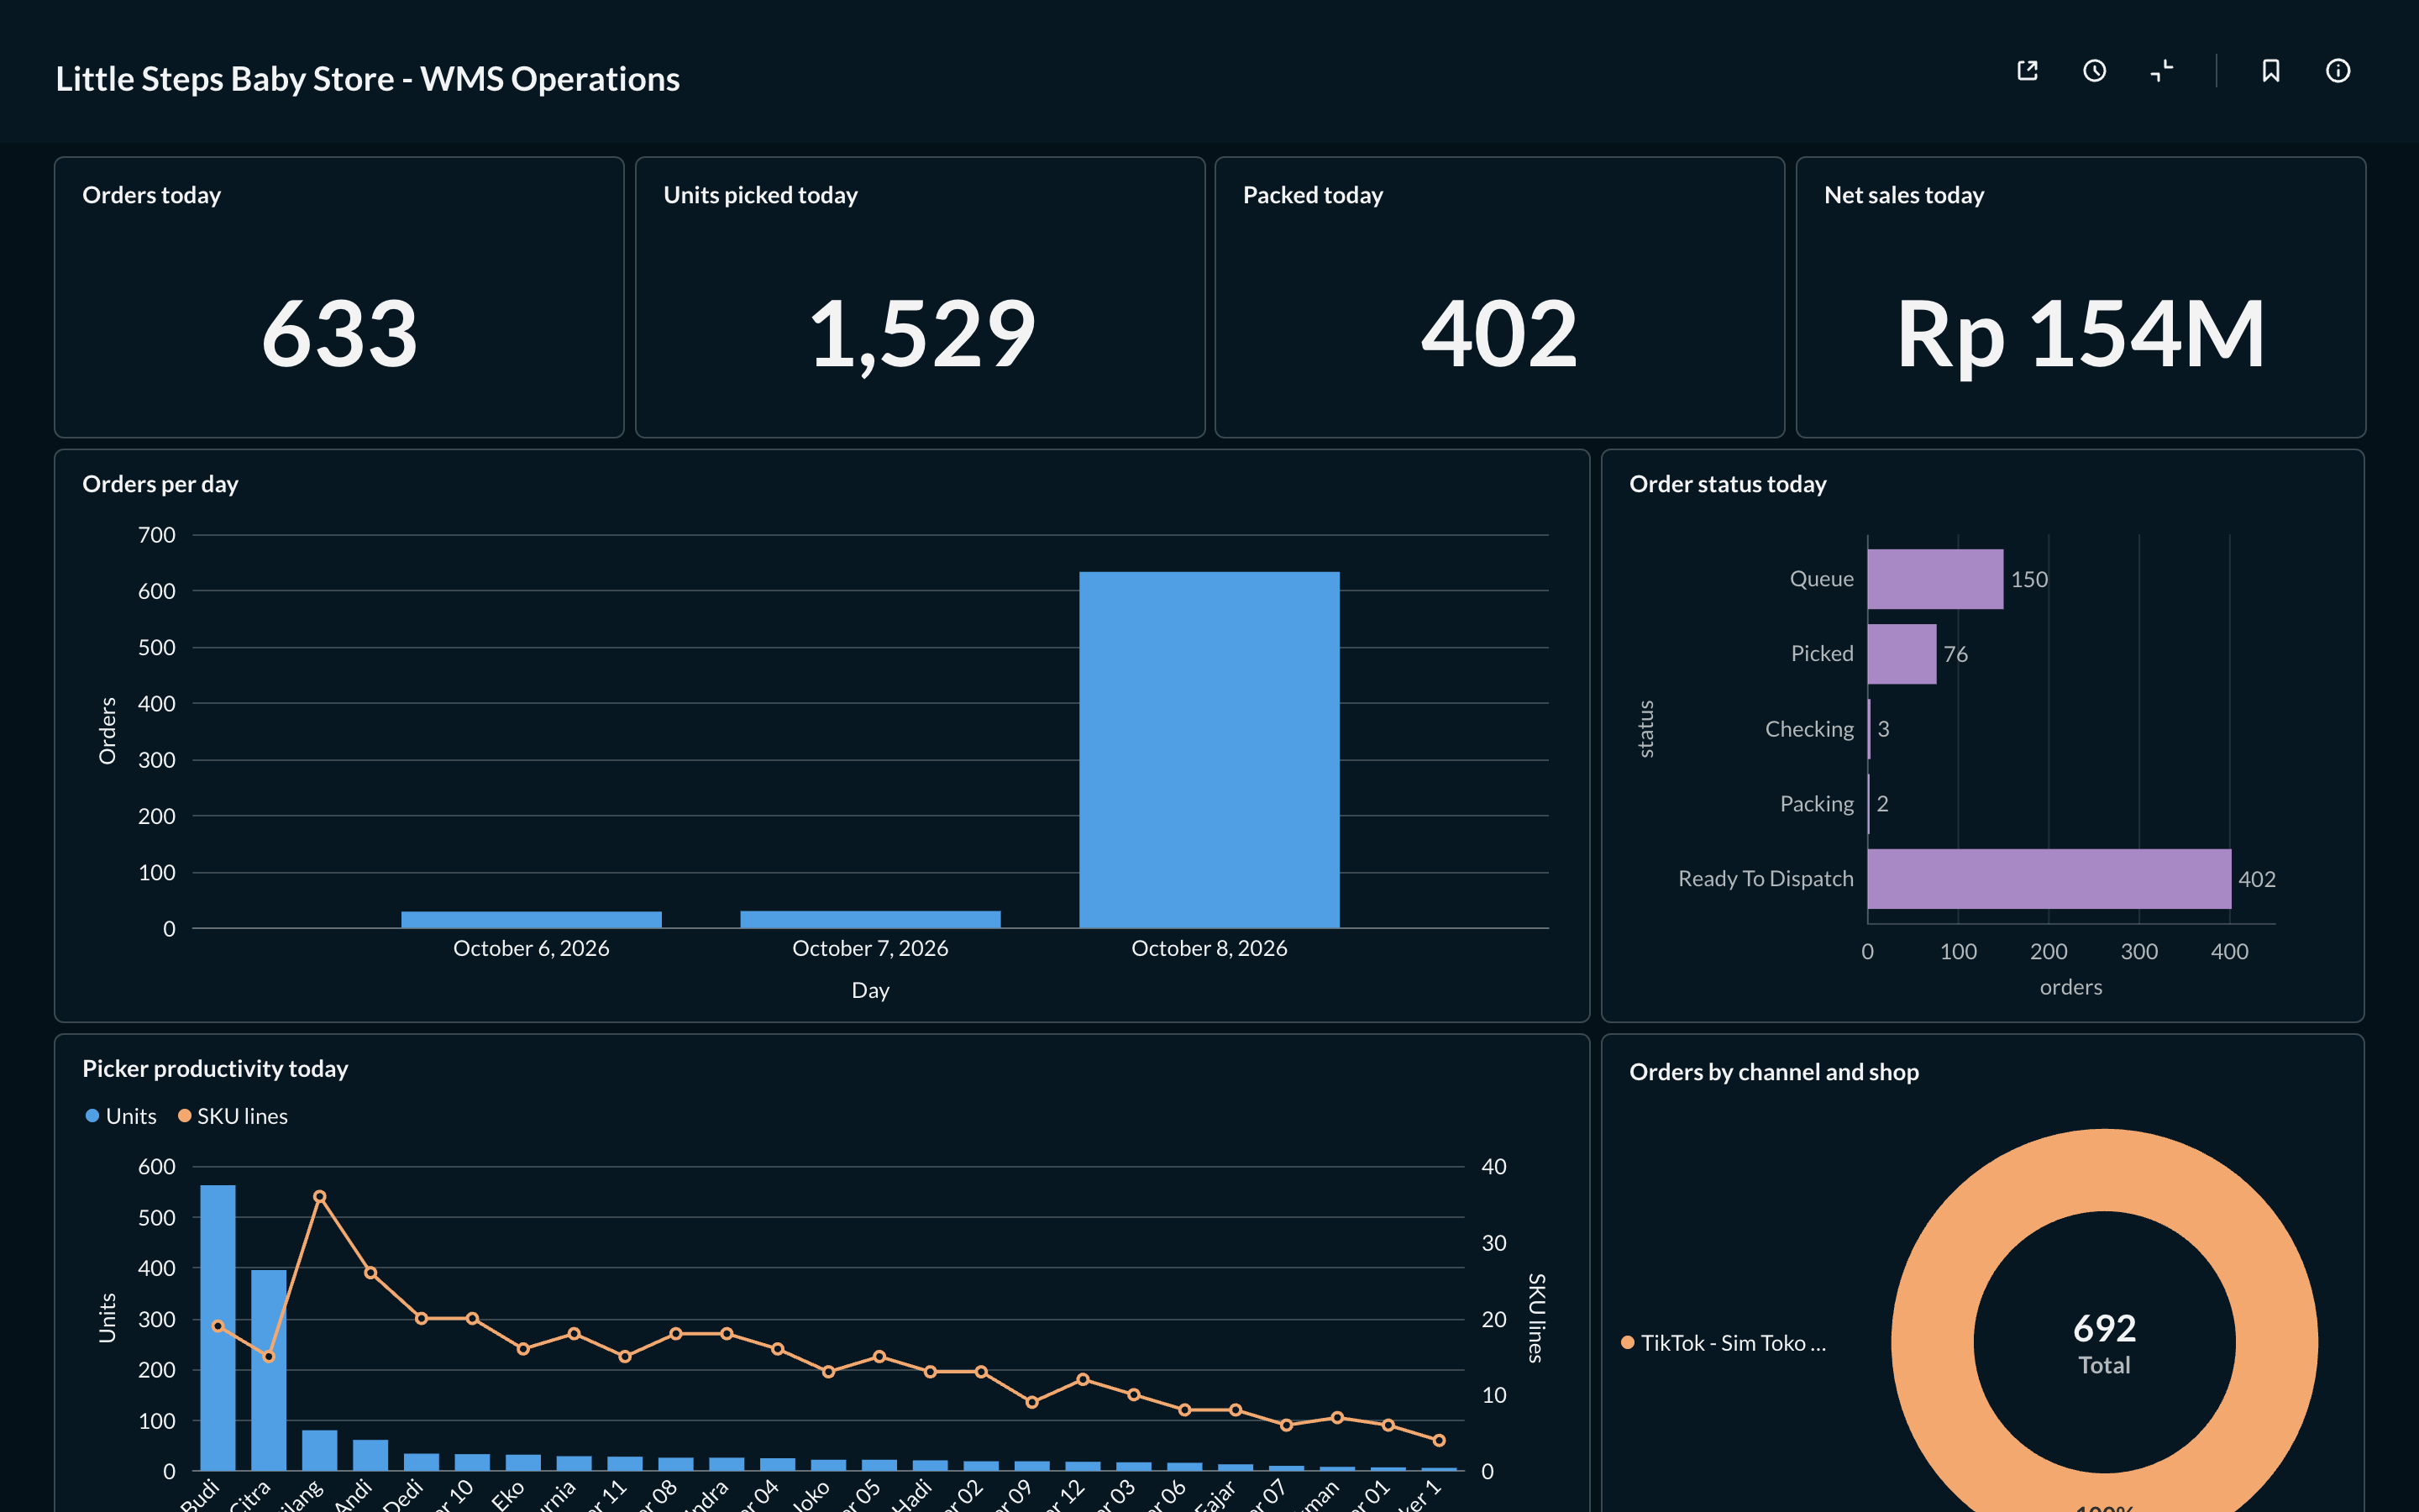Select the Ready To Dispatch bar

2049,879
